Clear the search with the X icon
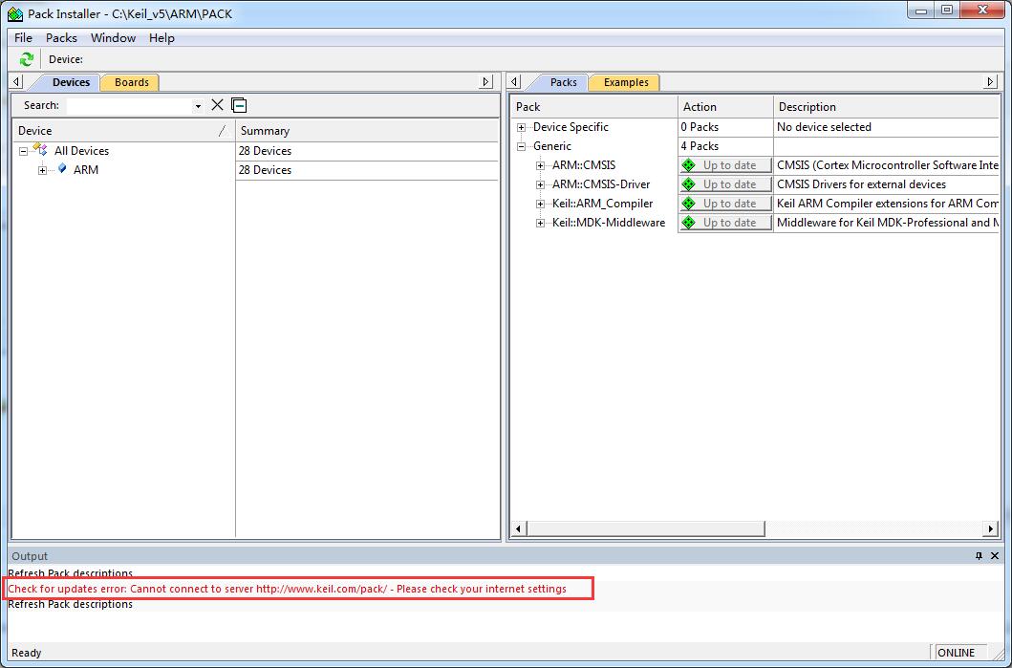The image size is (1012, 668). pos(218,105)
